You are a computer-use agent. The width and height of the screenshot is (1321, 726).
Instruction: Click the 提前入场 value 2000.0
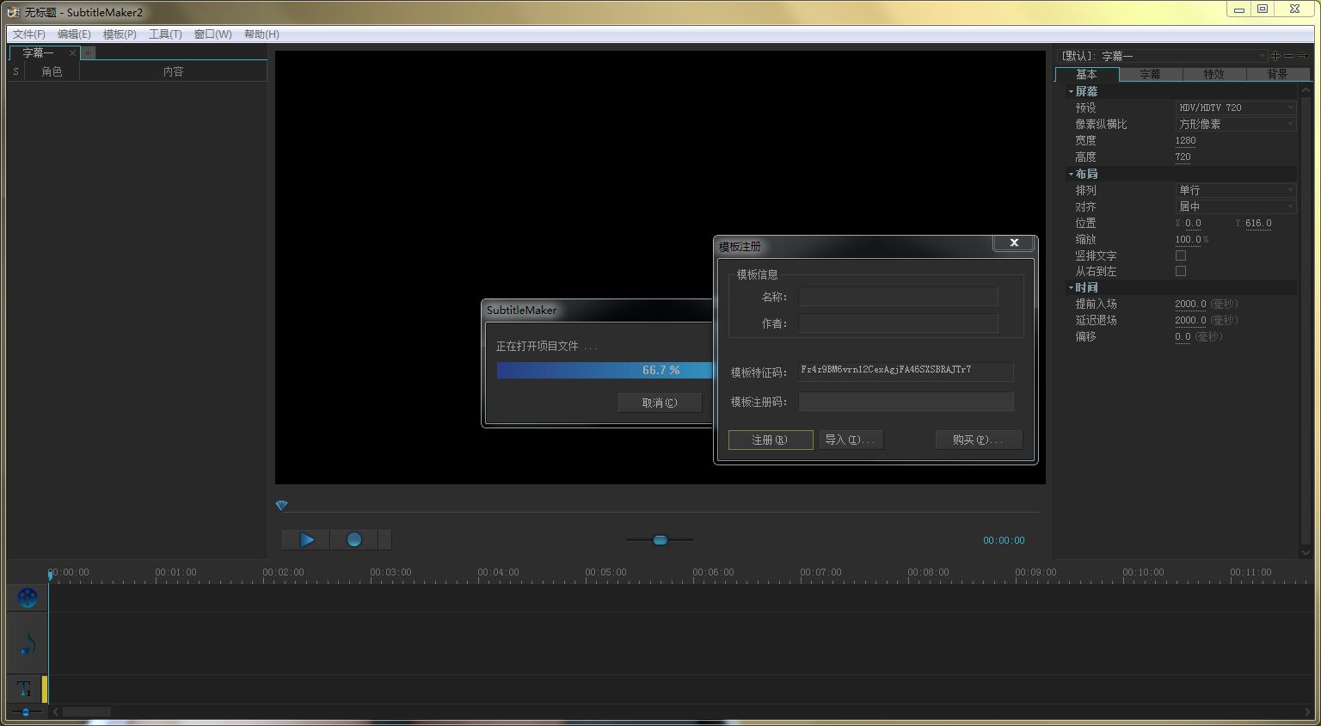tap(1190, 304)
